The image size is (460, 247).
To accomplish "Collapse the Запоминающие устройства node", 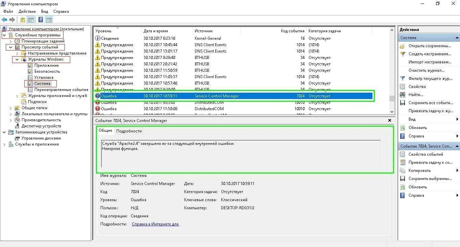I will pyautogui.click(x=4, y=132).
